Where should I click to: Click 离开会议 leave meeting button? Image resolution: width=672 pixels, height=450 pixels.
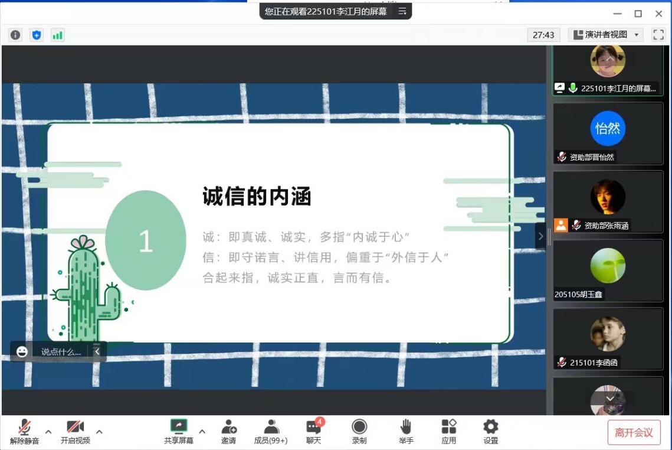[x=634, y=433]
